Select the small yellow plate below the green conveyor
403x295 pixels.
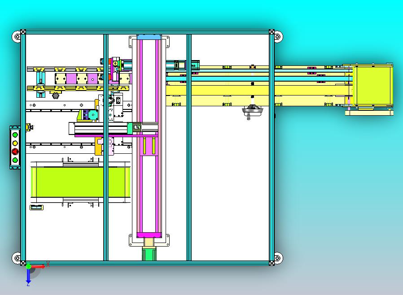tap(36, 207)
